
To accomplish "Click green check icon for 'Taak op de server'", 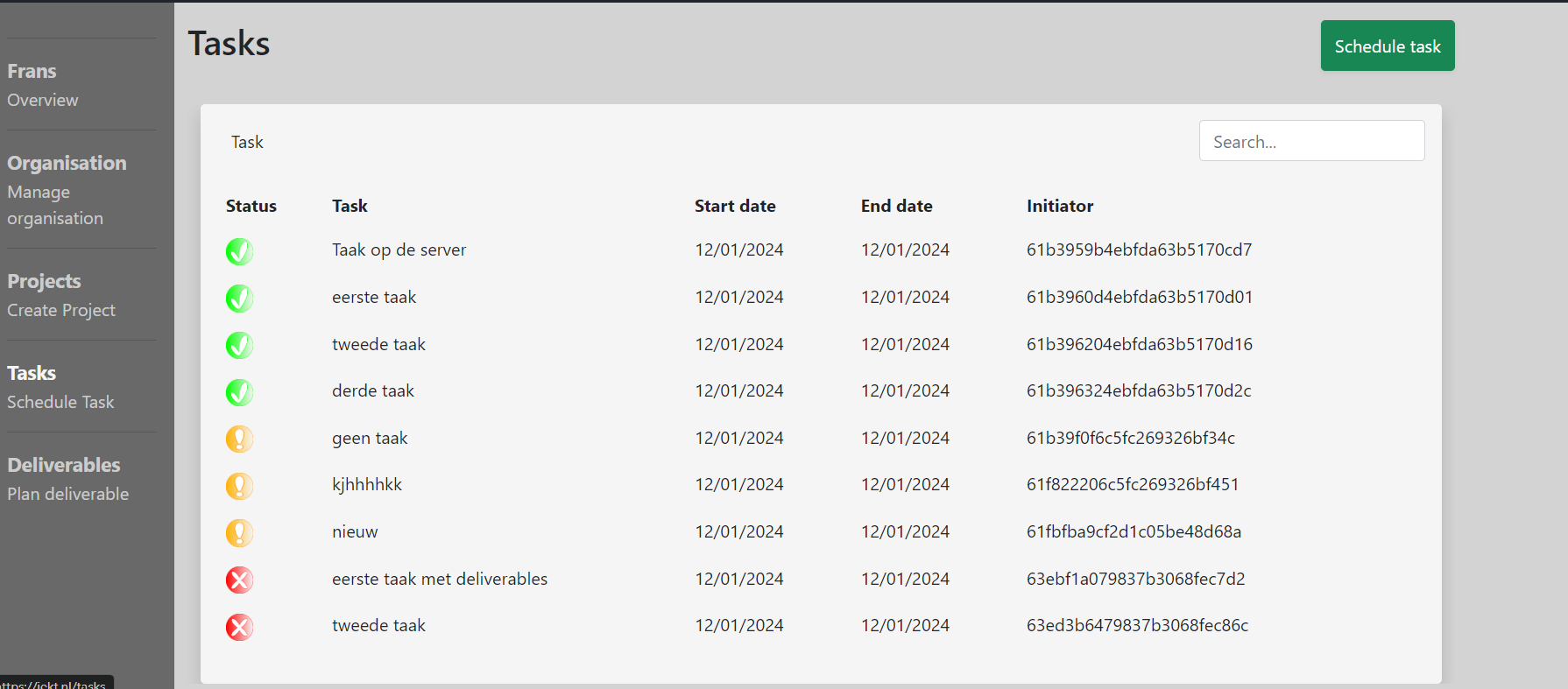I will [x=239, y=251].
